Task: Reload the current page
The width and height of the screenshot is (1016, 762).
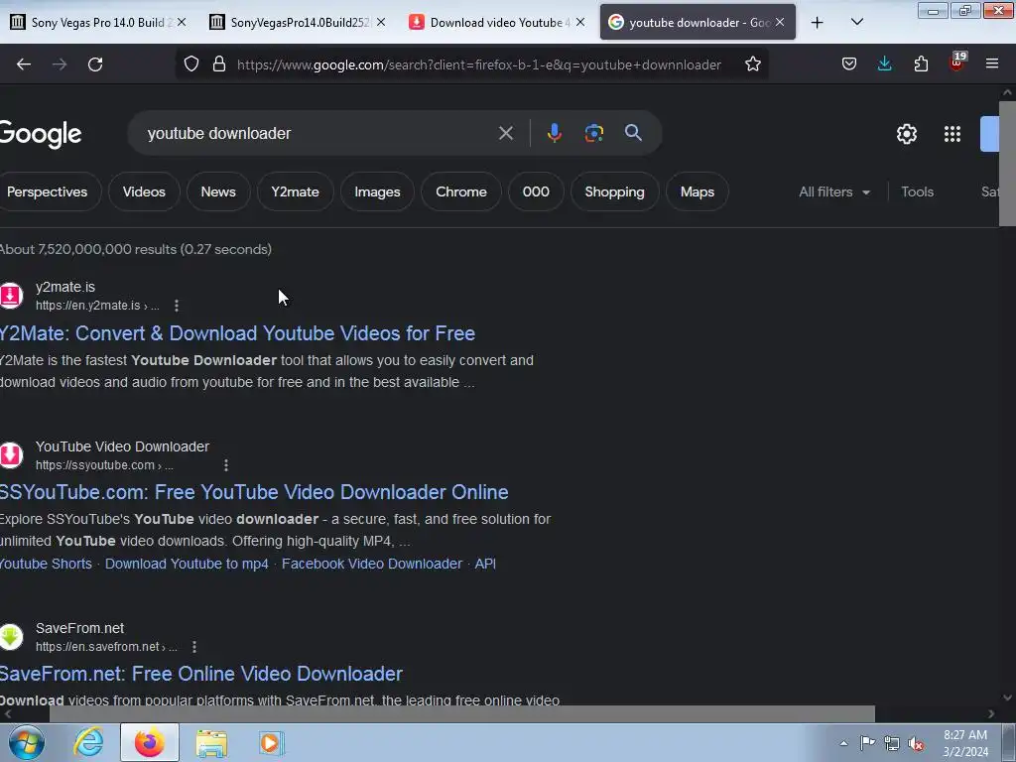Action: [x=95, y=64]
